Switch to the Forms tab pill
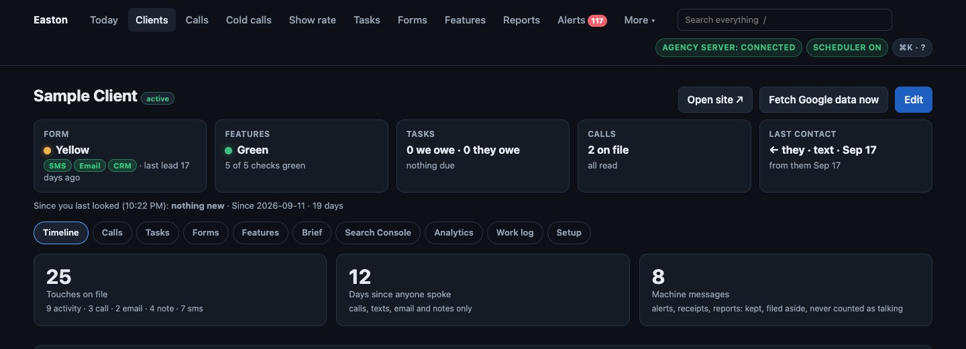 pos(205,233)
